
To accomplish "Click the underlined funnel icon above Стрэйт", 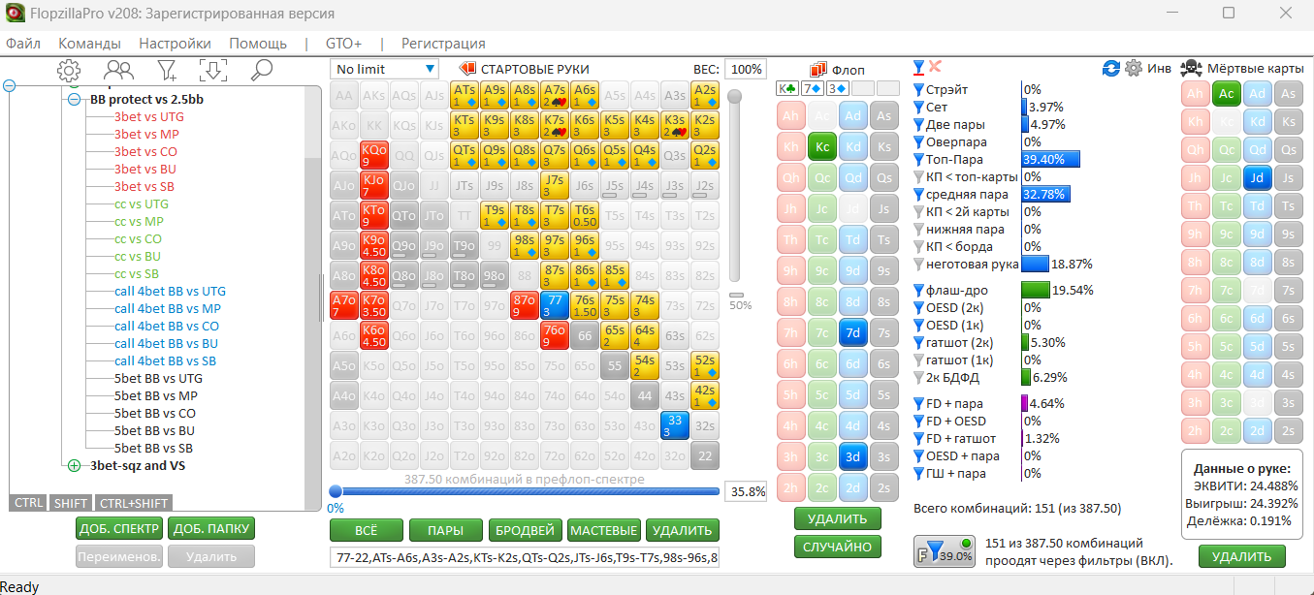I will 919,68.
